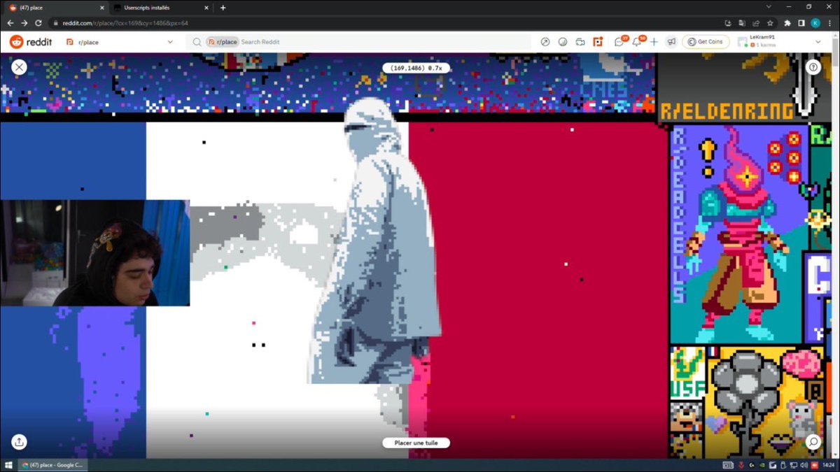Screen dimensions: 840x472
Task: Click the 14:24 taskbar clock
Action: click(x=828, y=465)
